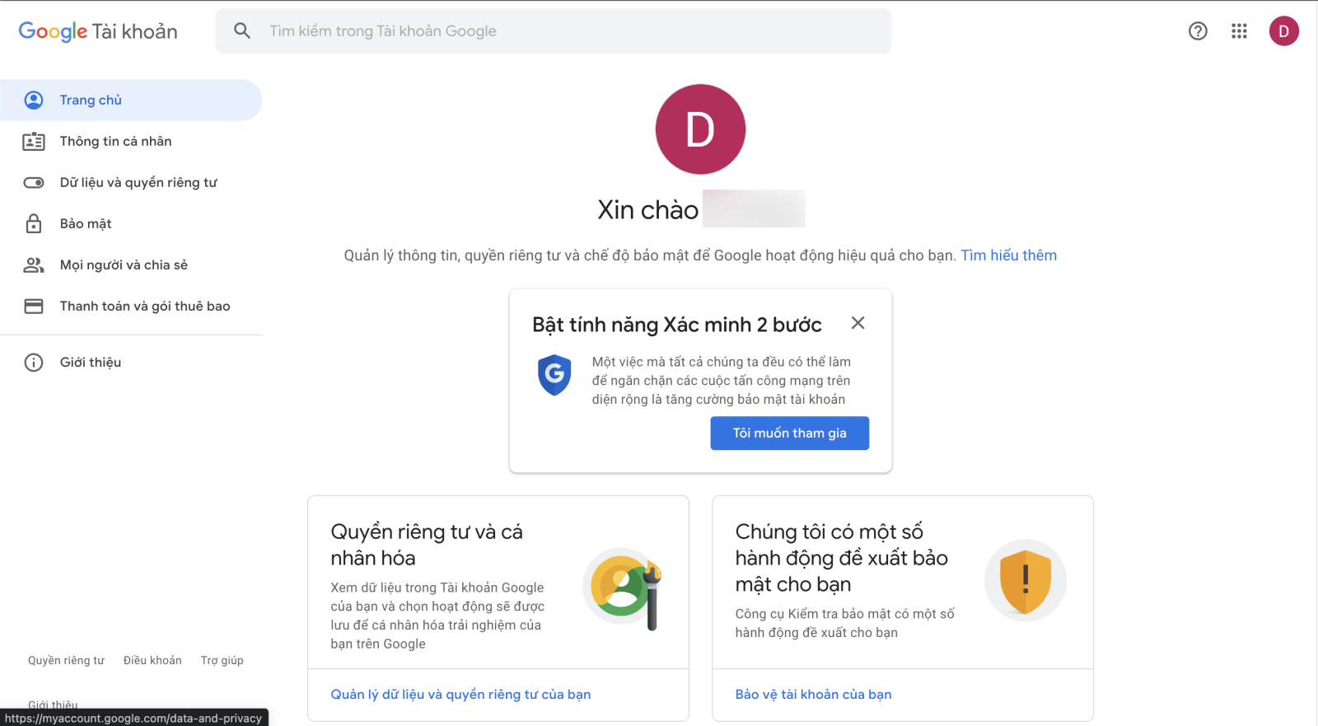Select Dữ liệu và quyền riêng tư menu item
Viewport: 1318px width, 726px height.
[138, 182]
